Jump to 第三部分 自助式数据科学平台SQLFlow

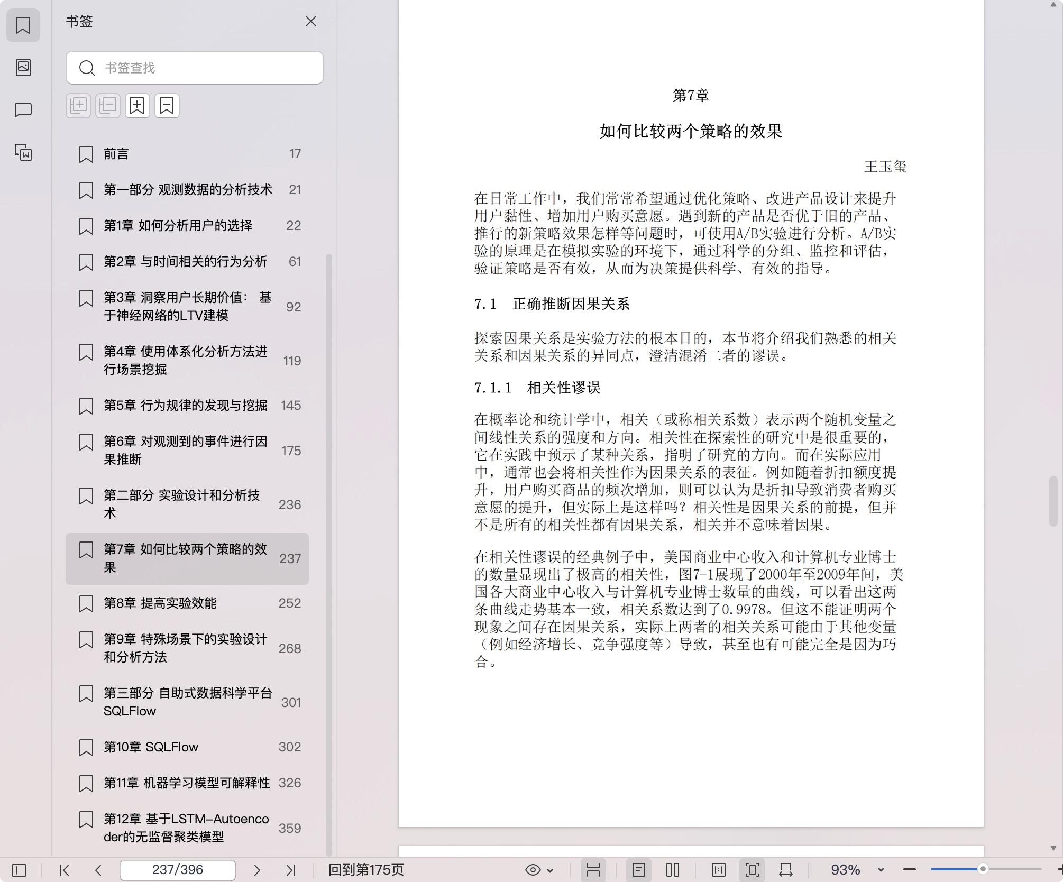[x=187, y=702]
